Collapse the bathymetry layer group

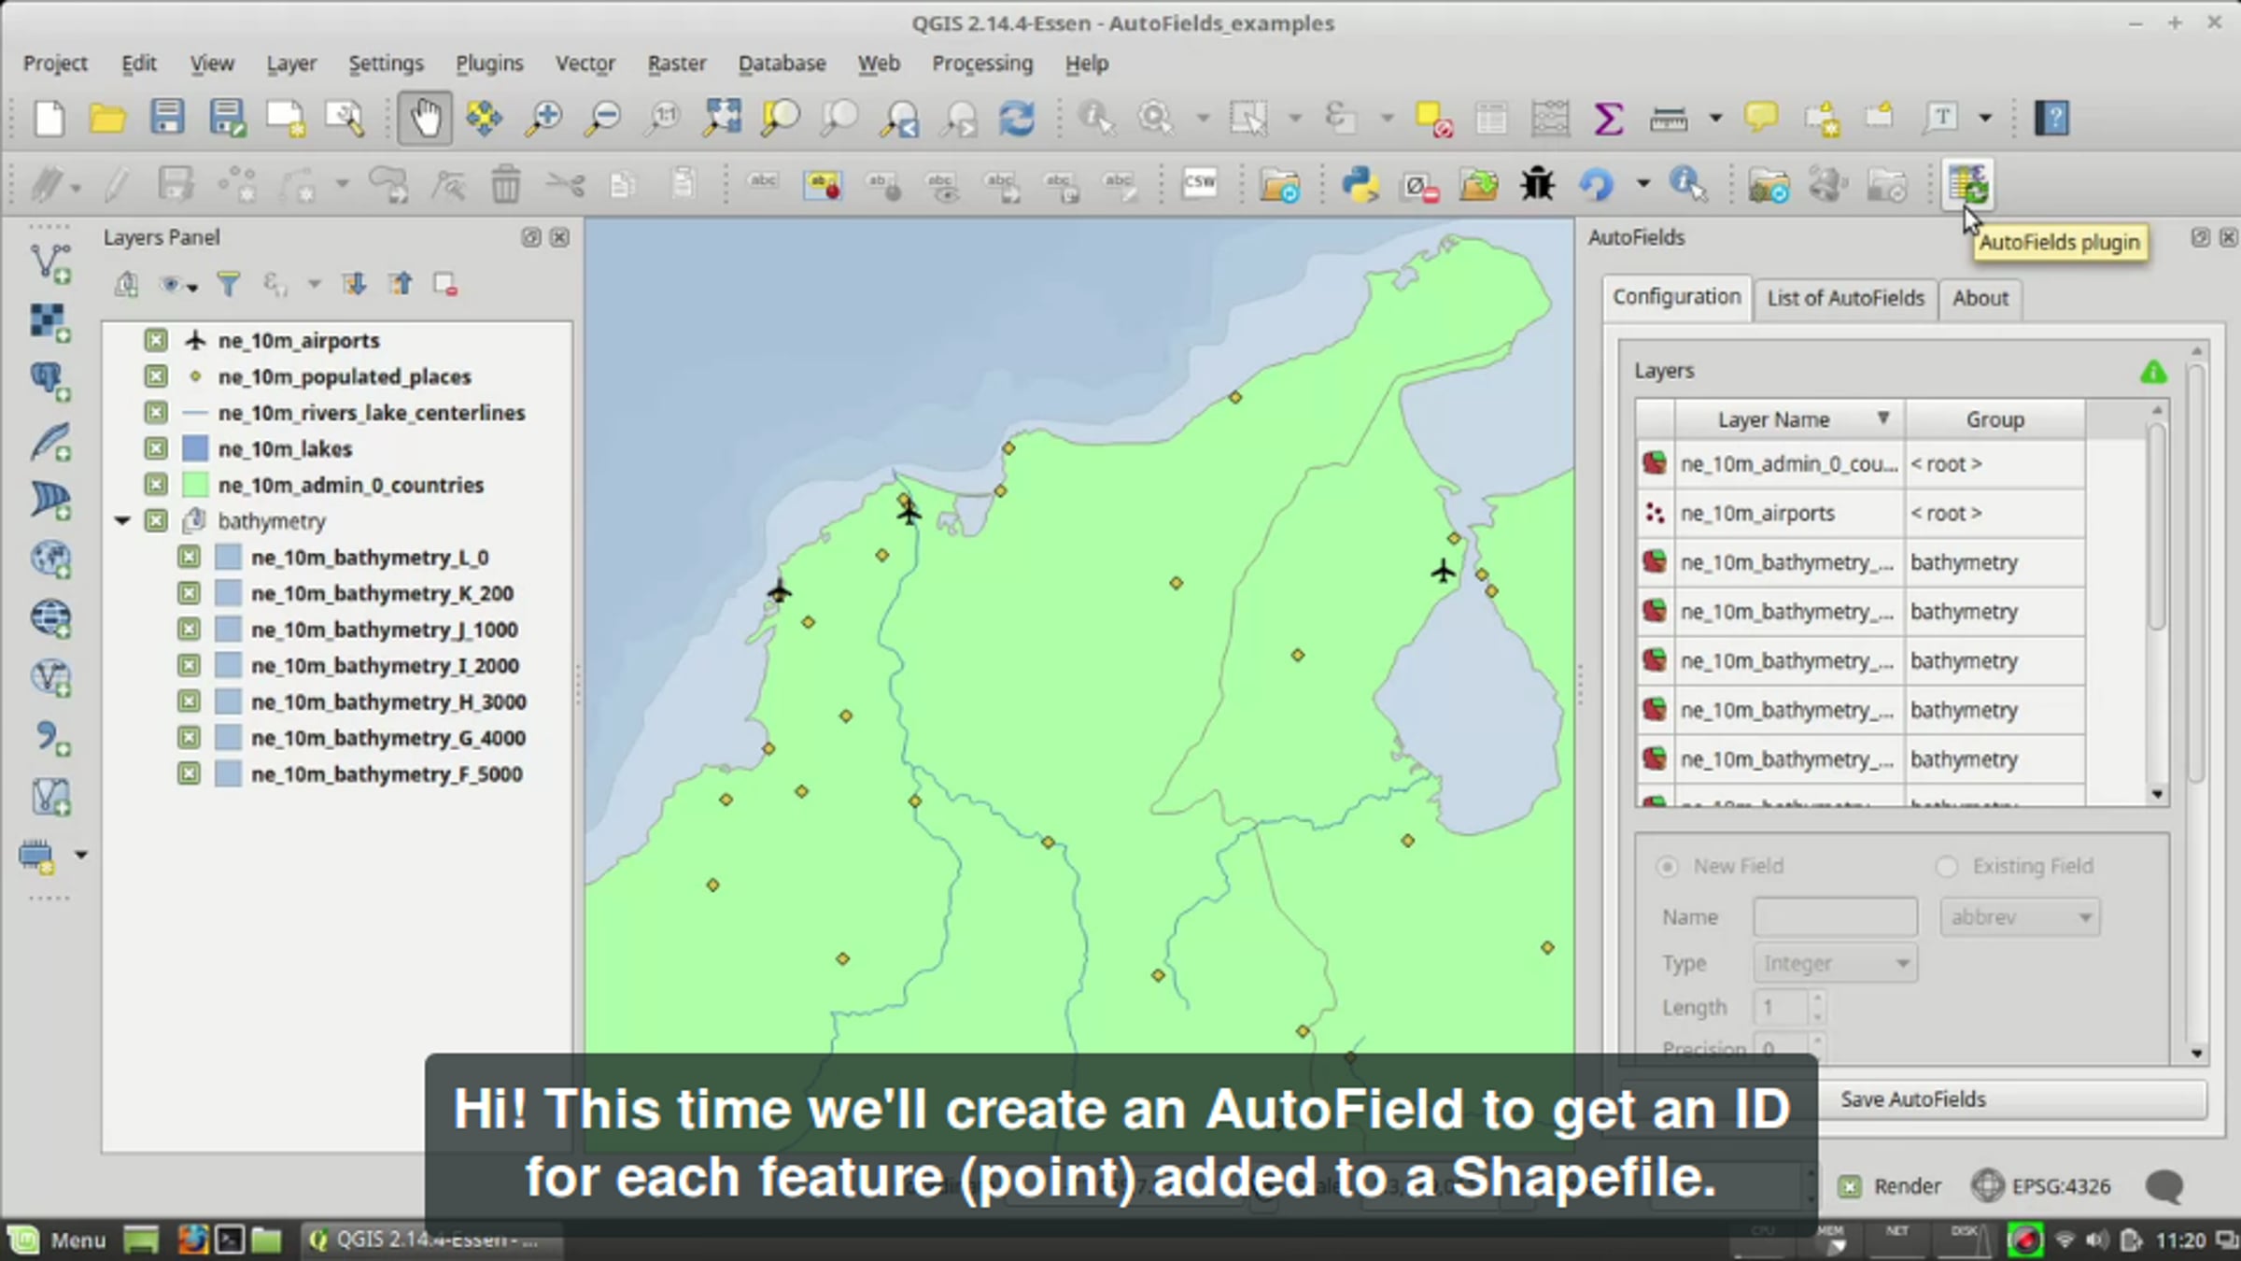point(122,521)
